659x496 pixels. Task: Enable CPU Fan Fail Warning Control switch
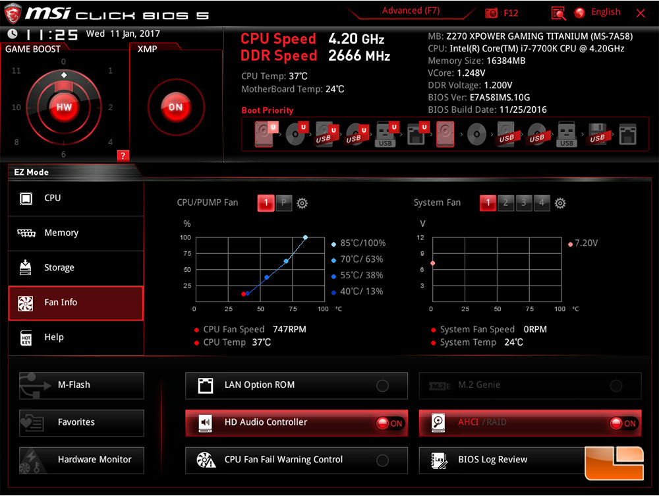tap(382, 460)
